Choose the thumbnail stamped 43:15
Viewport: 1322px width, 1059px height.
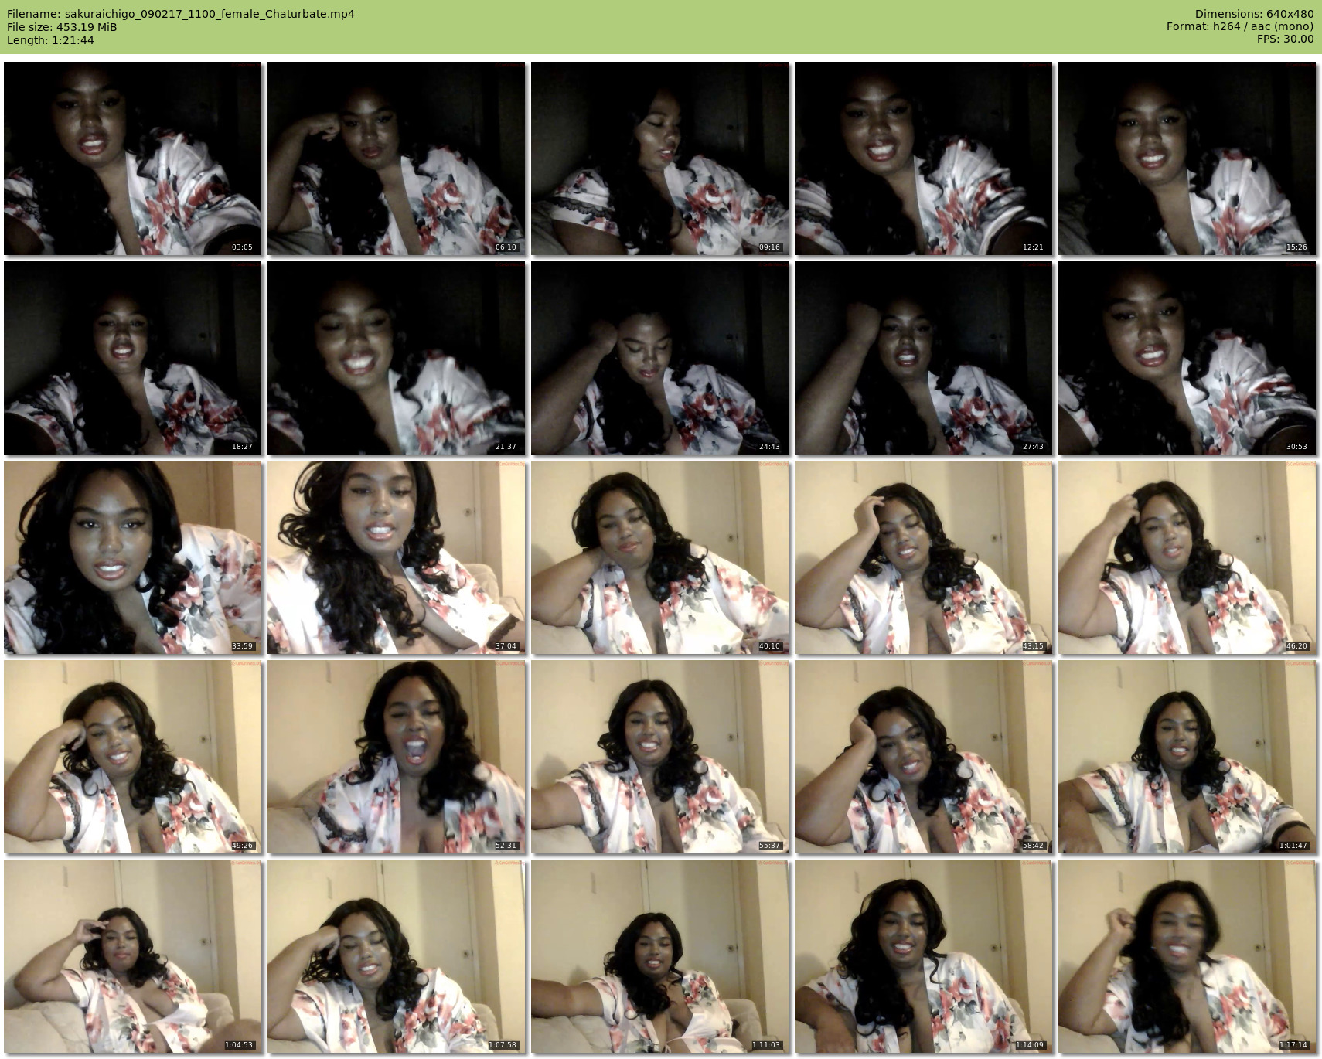[924, 557]
